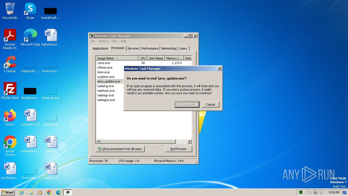Select the staffoh.rtf document icon

click(51, 171)
